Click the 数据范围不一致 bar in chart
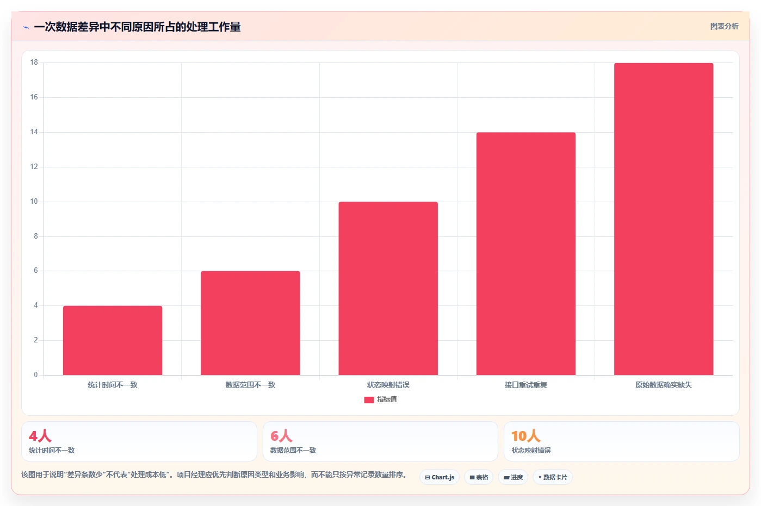761x506 pixels. [250, 323]
